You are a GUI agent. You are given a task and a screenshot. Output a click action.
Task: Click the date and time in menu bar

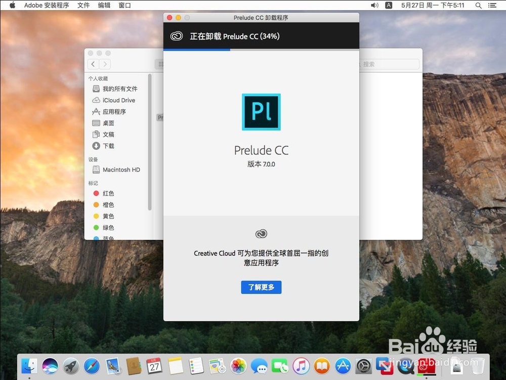(433, 5)
